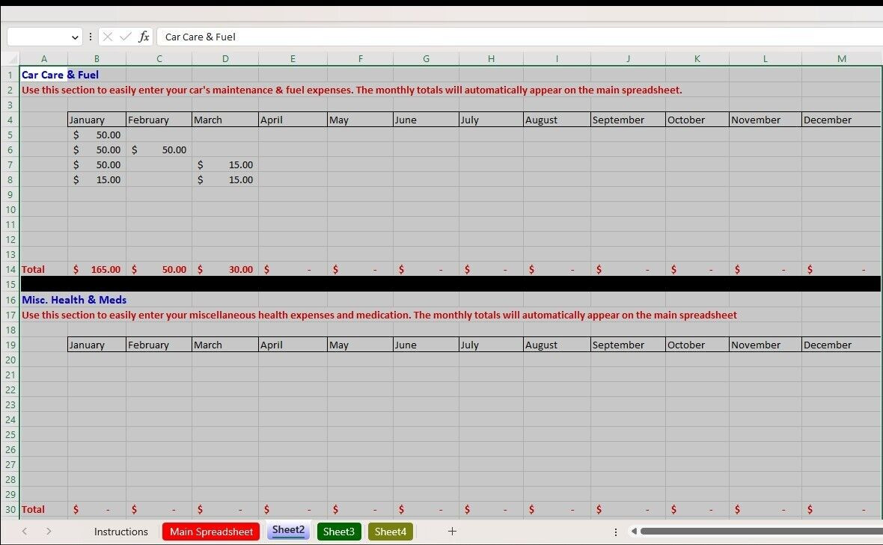Select the $30.00 March total cell
This screenshot has width=883, height=545.
(x=225, y=269)
